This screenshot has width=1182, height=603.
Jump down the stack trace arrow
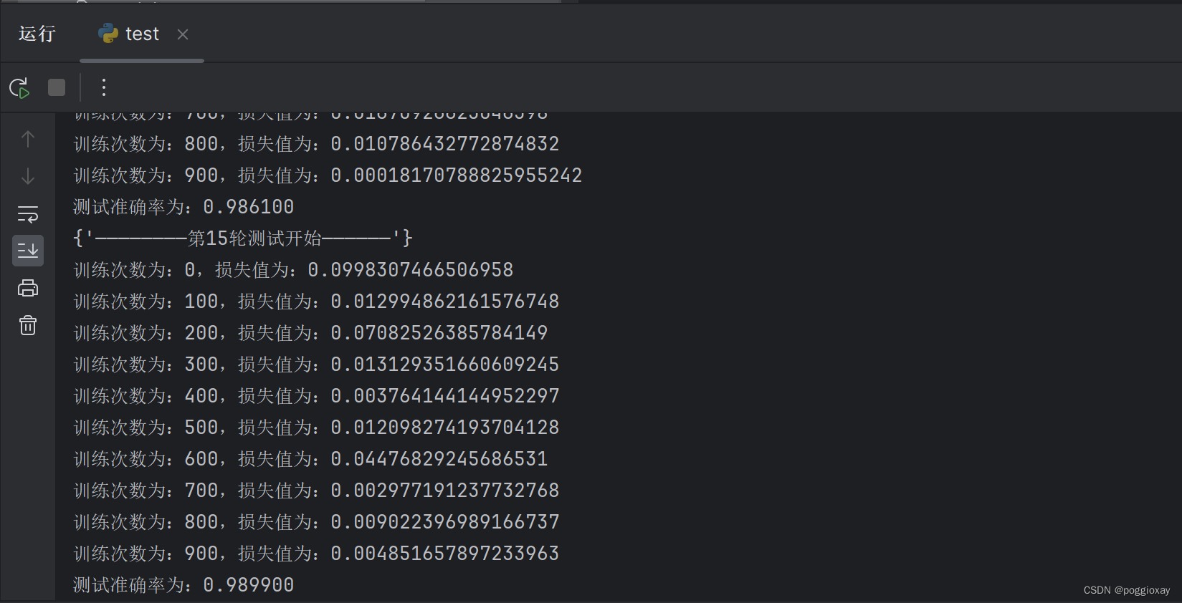tap(28, 176)
